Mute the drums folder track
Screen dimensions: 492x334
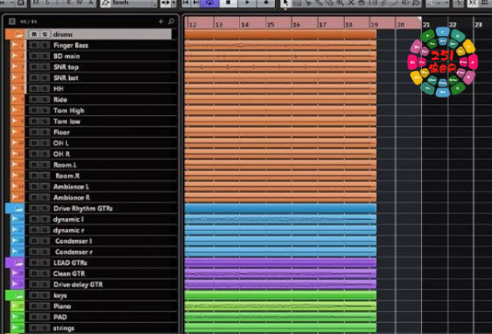[x=34, y=34]
